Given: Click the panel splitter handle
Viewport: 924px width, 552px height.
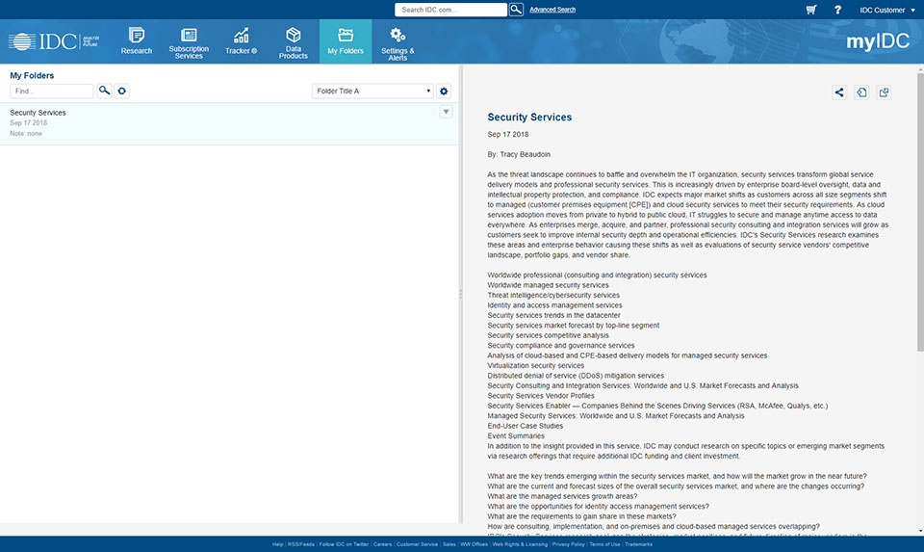Looking at the screenshot, I should click(460, 294).
